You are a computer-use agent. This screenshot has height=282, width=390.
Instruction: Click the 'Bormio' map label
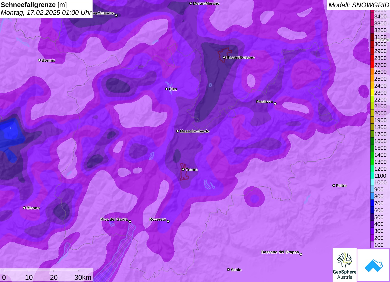48,60
